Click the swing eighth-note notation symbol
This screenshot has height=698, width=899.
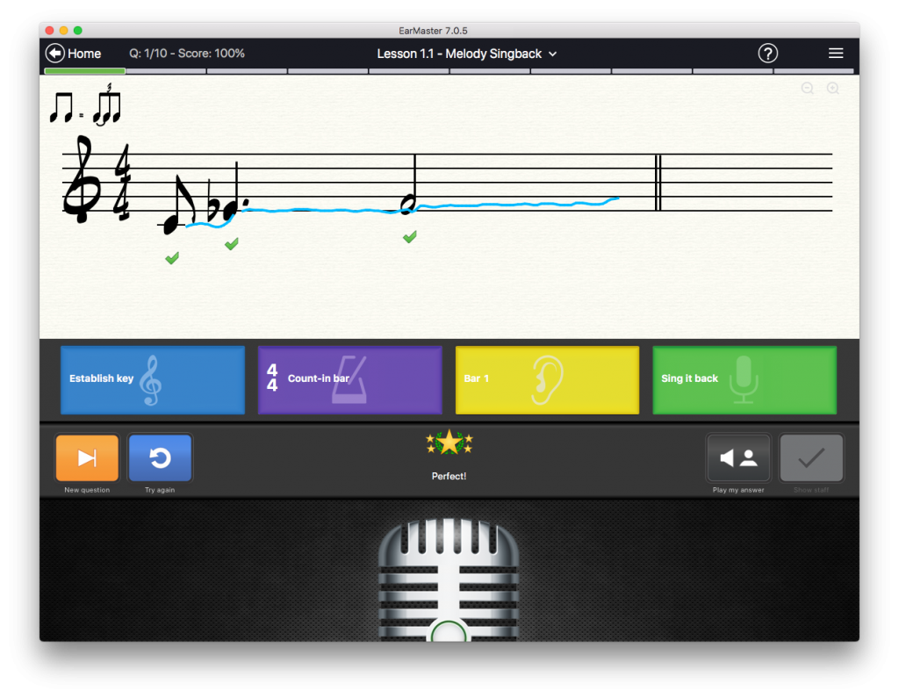click(85, 106)
